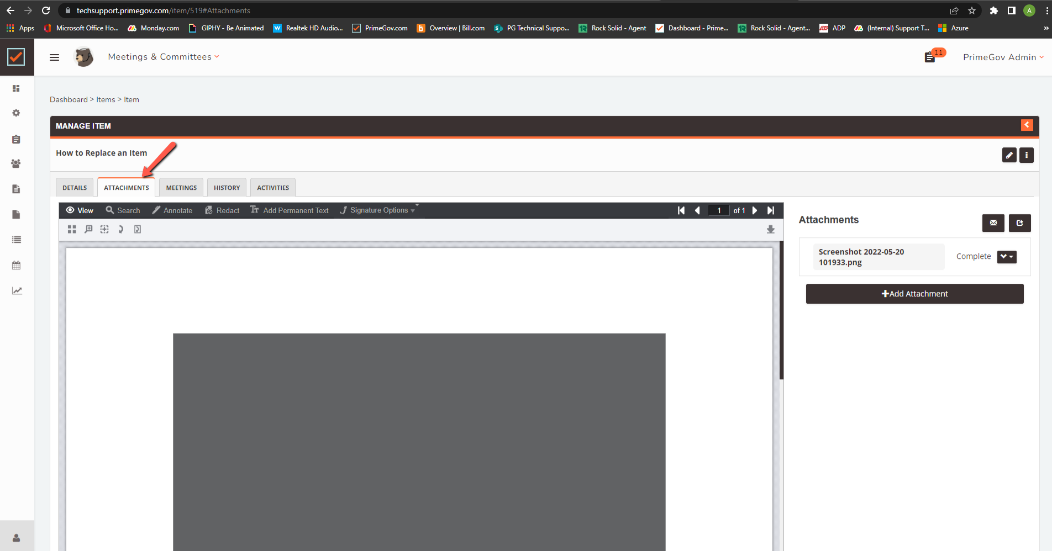1052x551 pixels.
Task: Expand the Signature Options dropdown
Action: point(378,210)
